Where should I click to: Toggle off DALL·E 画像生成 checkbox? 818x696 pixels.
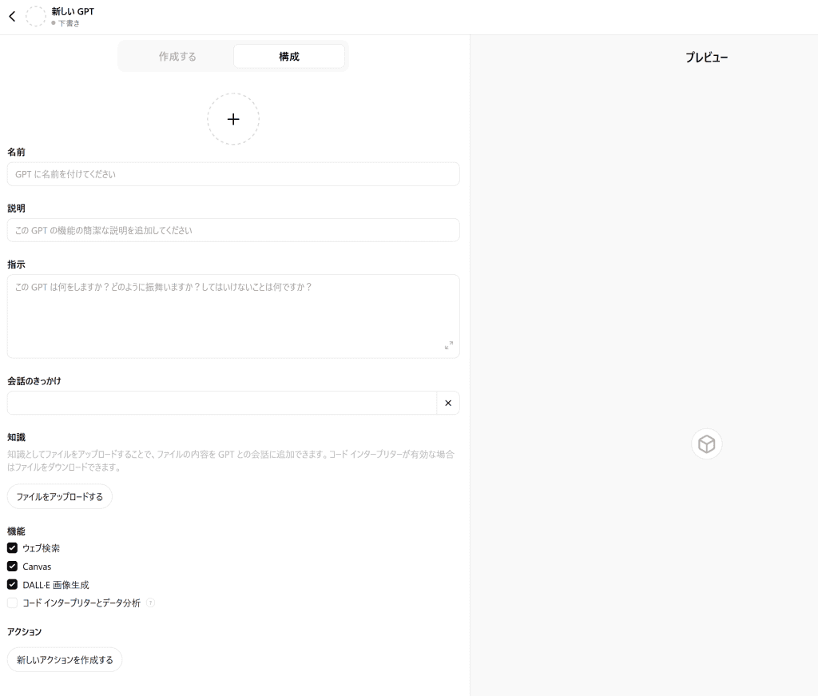pyautogui.click(x=12, y=584)
